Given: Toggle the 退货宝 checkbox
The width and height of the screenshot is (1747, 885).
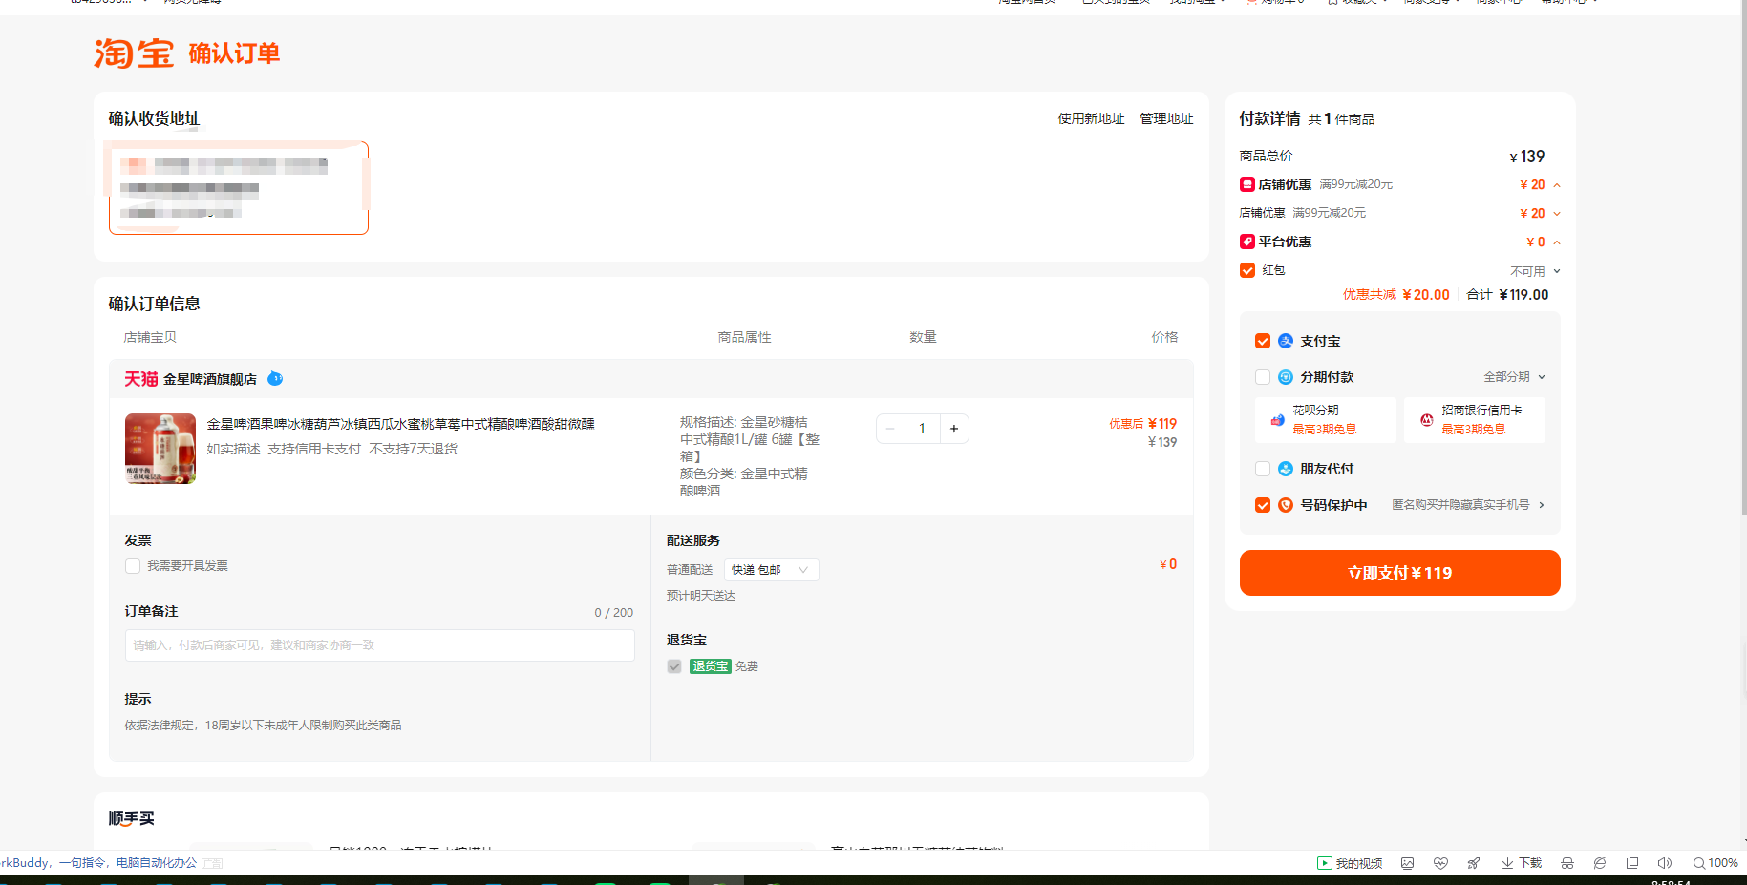Looking at the screenshot, I should point(674,666).
